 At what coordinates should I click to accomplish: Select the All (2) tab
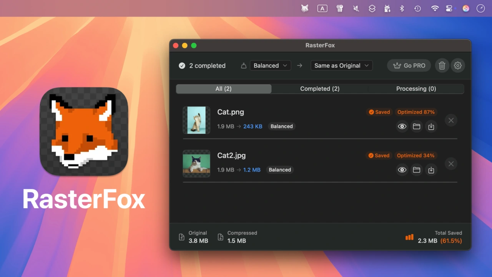[x=223, y=89]
